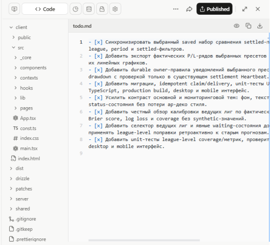Switch to the Code tab
The height and width of the screenshot is (245, 272).
(x=45, y=9)
